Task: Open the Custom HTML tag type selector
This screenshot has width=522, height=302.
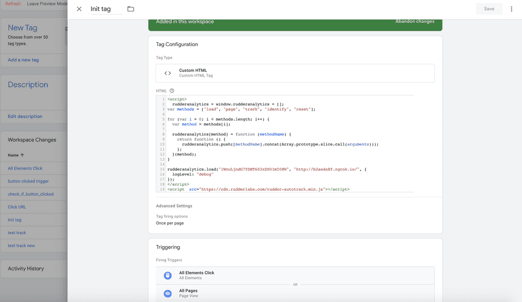Action: click(295, 73)
